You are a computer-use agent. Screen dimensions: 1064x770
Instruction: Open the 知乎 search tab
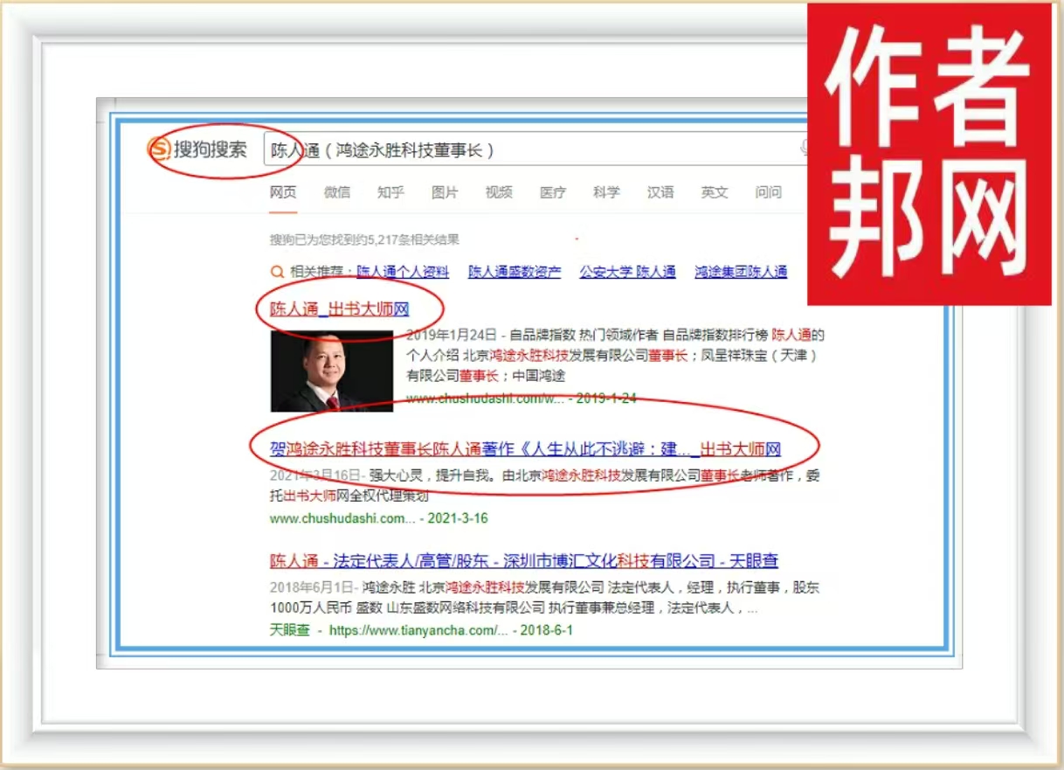tap(390, 192)
